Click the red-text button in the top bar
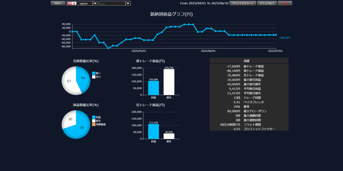This screenshot has width=343, height=171. pyautogui.click(x=285, y=3)
